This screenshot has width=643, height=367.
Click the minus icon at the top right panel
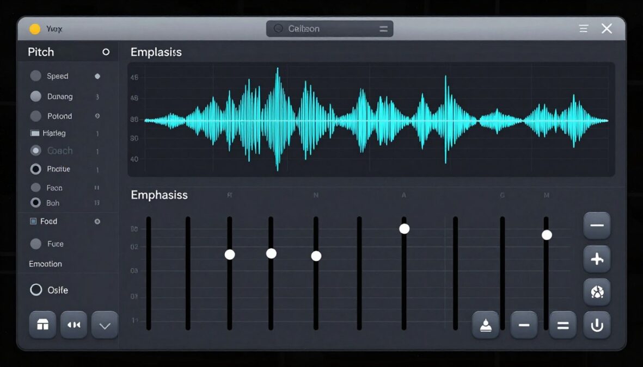click(x=597, y=225)
